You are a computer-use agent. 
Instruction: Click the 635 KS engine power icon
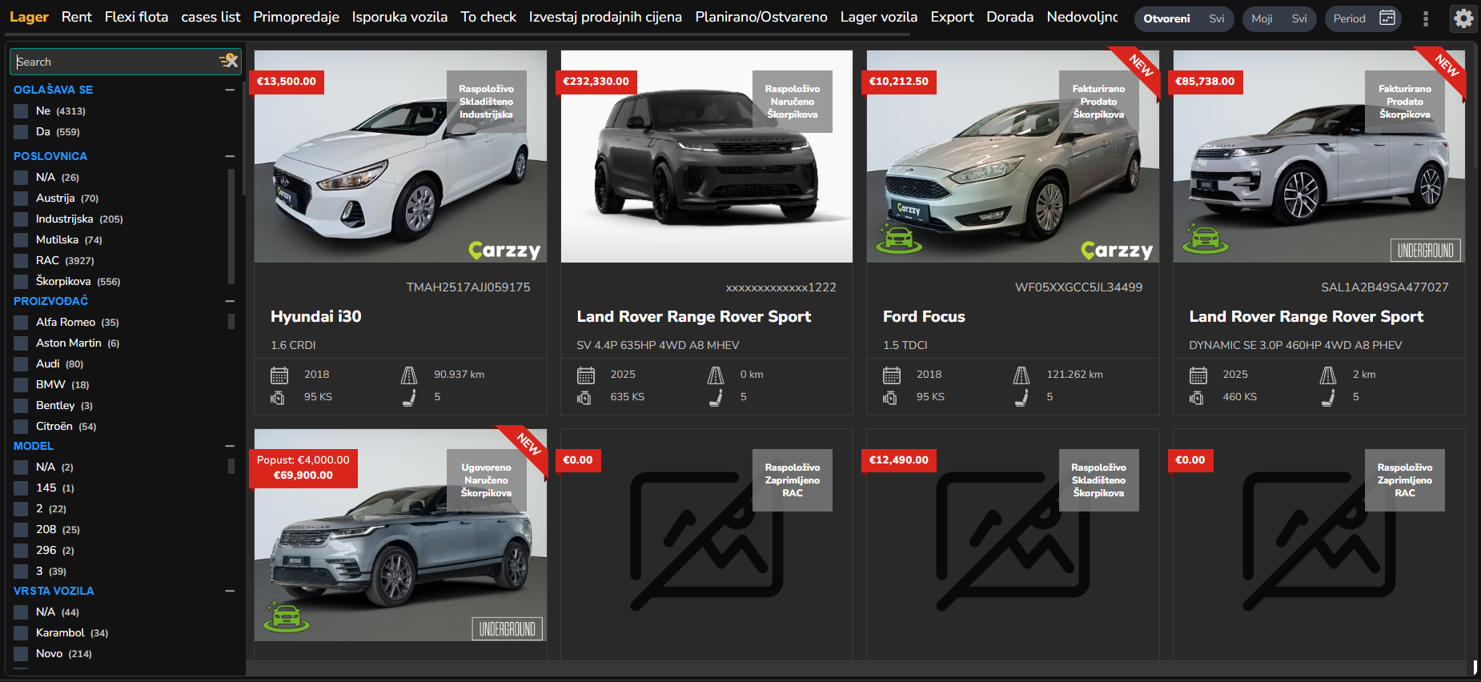(584, 397)
